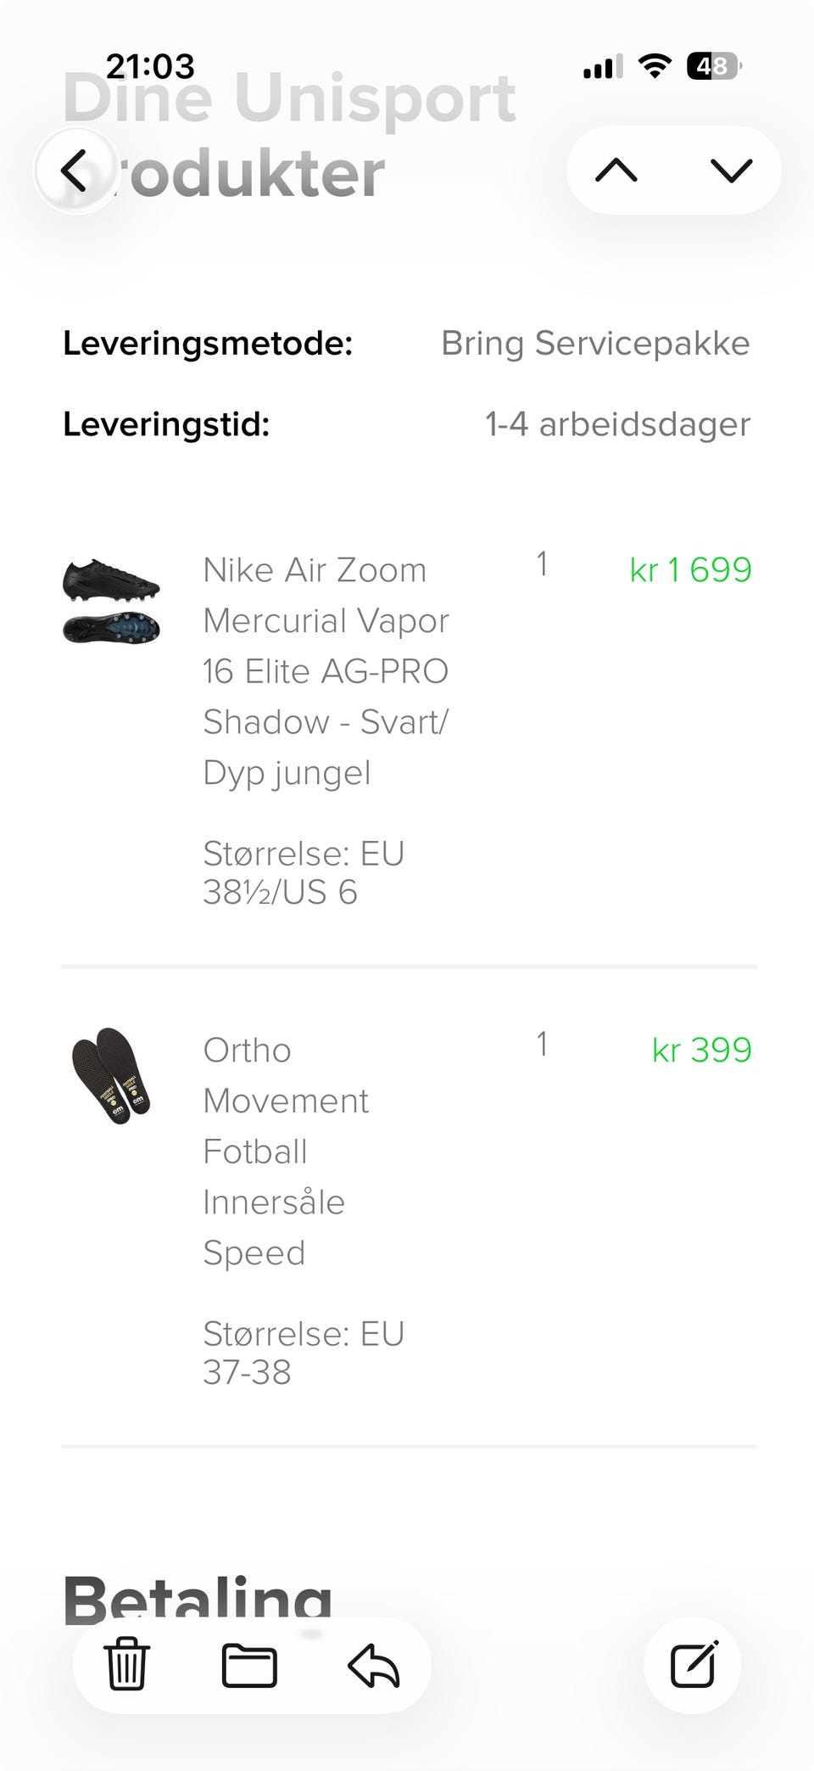Tap the Betaling section heading
The width and height of the screenshot is (814, 1771).
[197, 1600]
